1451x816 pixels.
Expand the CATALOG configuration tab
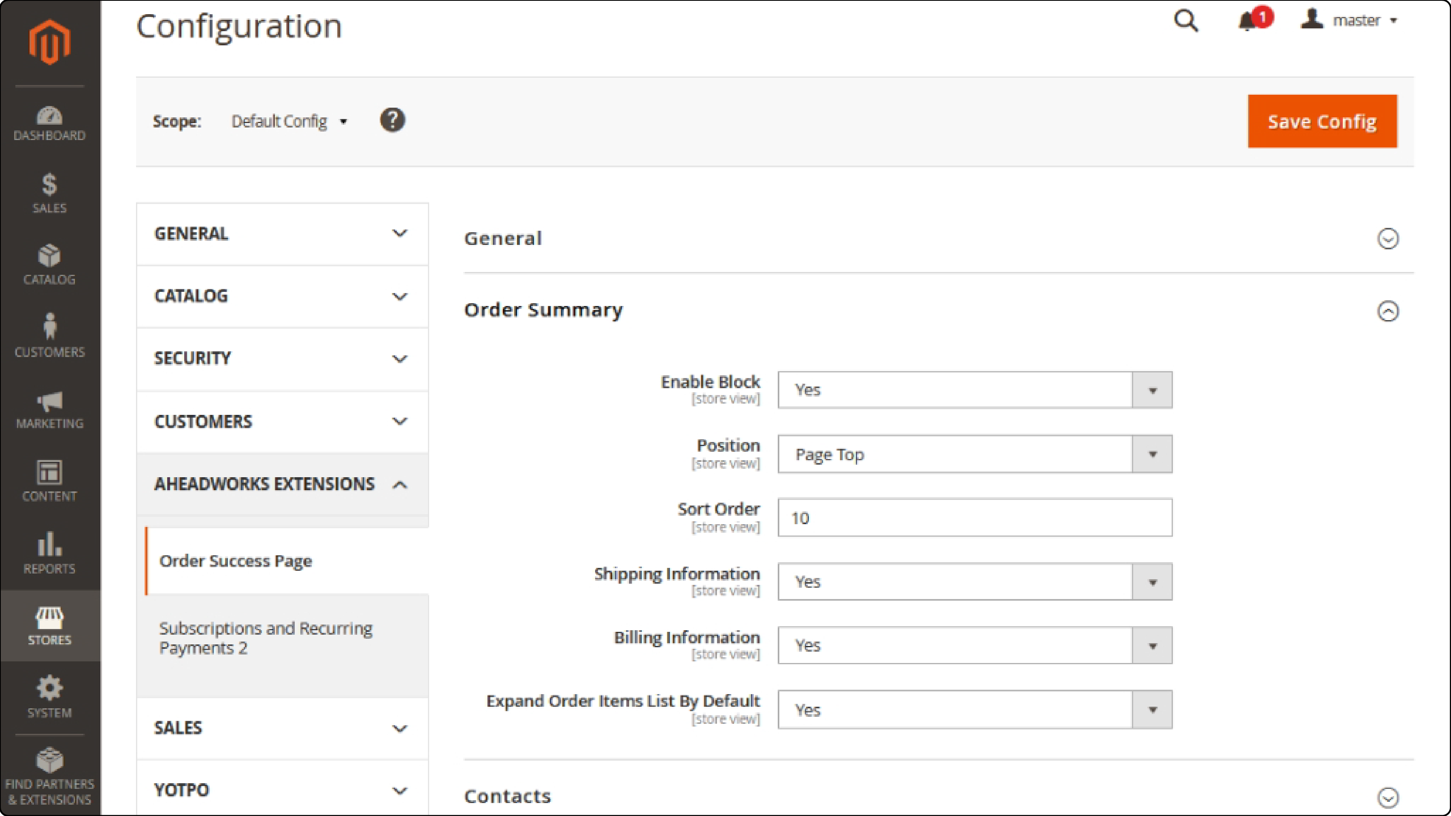click(x=282, y=296)
